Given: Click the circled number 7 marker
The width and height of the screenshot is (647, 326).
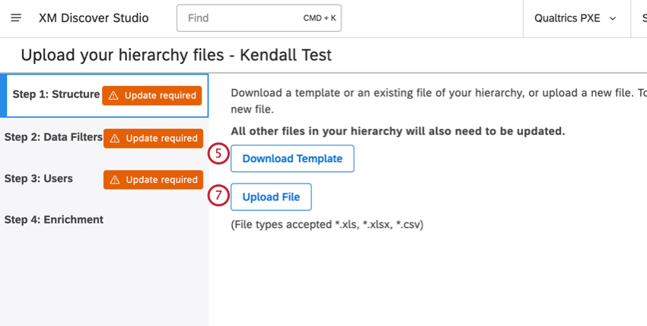Looking at the screenshot, I should click(x=218, y=196).
